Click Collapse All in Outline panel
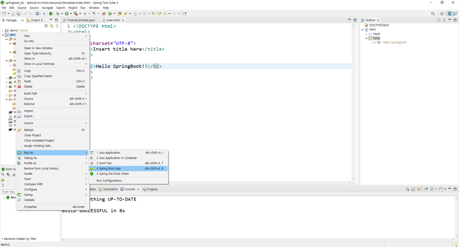The width and height of the screenshot is (459, 247). click(x=439, y=20)
